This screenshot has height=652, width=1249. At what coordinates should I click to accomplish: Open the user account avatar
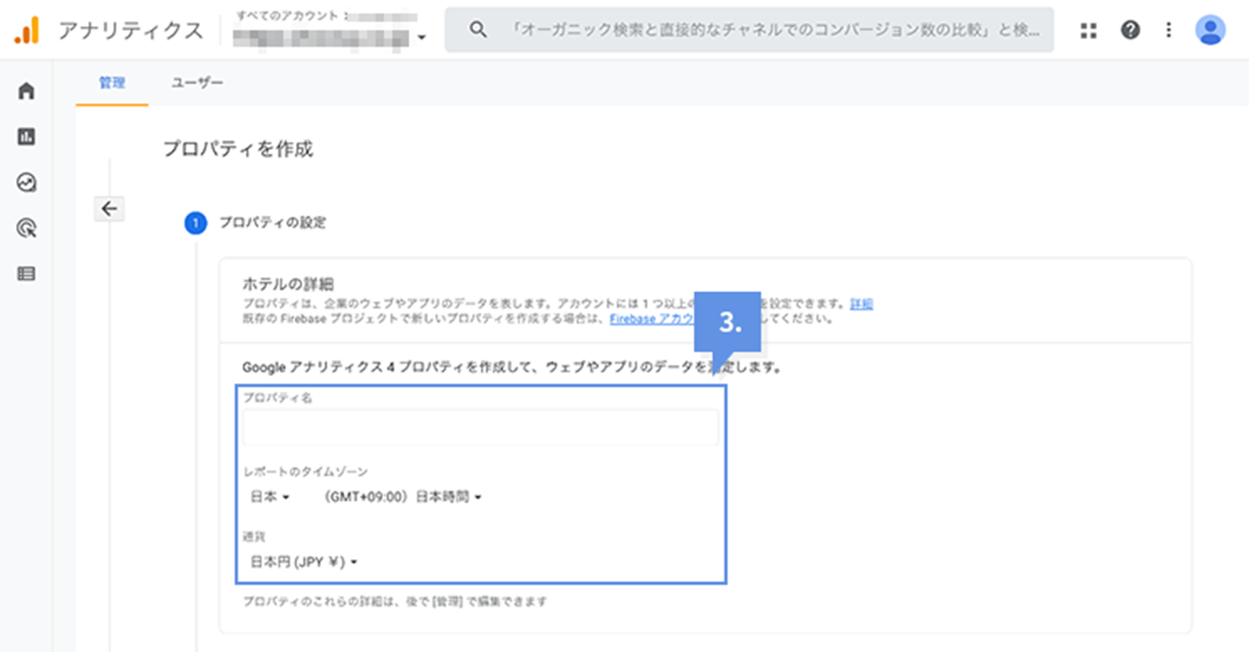click(1210, 30)
